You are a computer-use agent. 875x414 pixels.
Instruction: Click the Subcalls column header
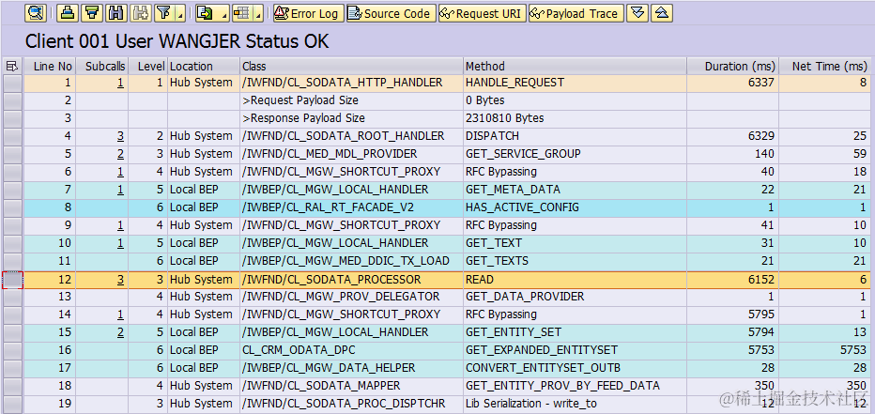pos(102,66)
